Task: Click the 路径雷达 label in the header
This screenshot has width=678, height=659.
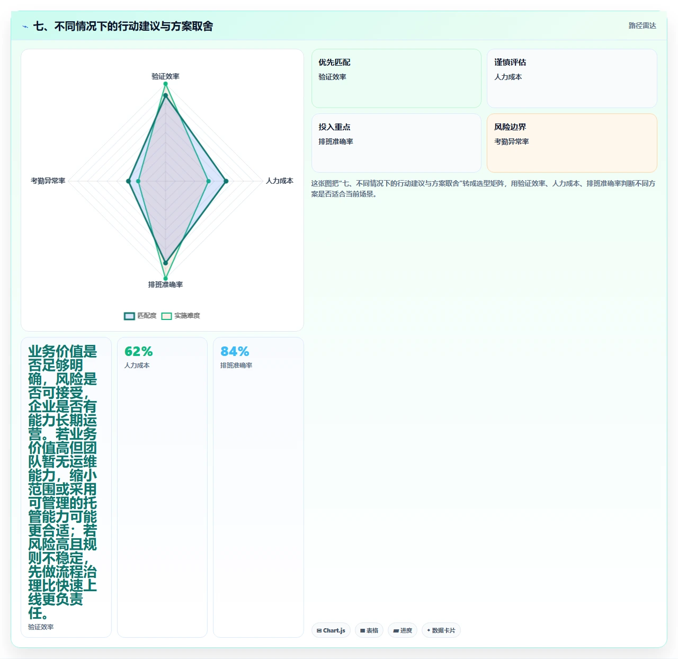Action: point(642,25)
